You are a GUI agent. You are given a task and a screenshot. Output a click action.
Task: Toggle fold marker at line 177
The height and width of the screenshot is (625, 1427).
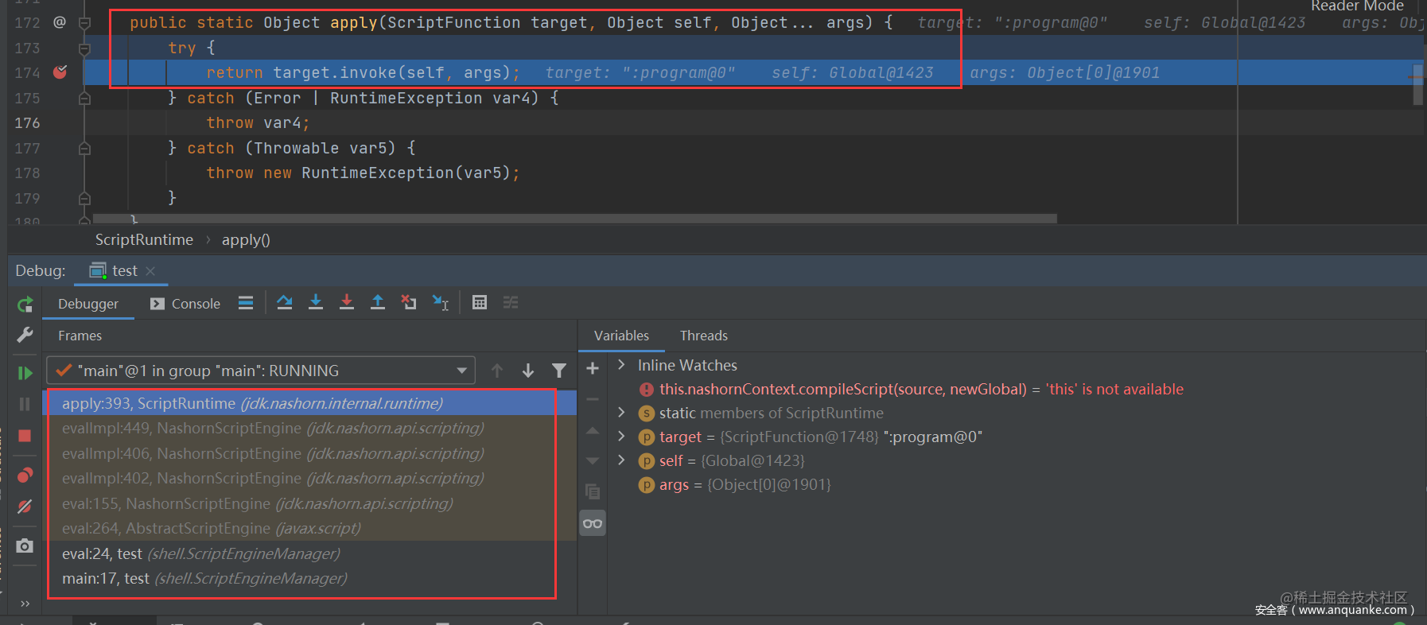pyautogui.click(x=84, y=149)
